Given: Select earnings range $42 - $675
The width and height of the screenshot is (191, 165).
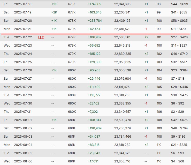Looking at the screenshot, I should tap(179, 120).
